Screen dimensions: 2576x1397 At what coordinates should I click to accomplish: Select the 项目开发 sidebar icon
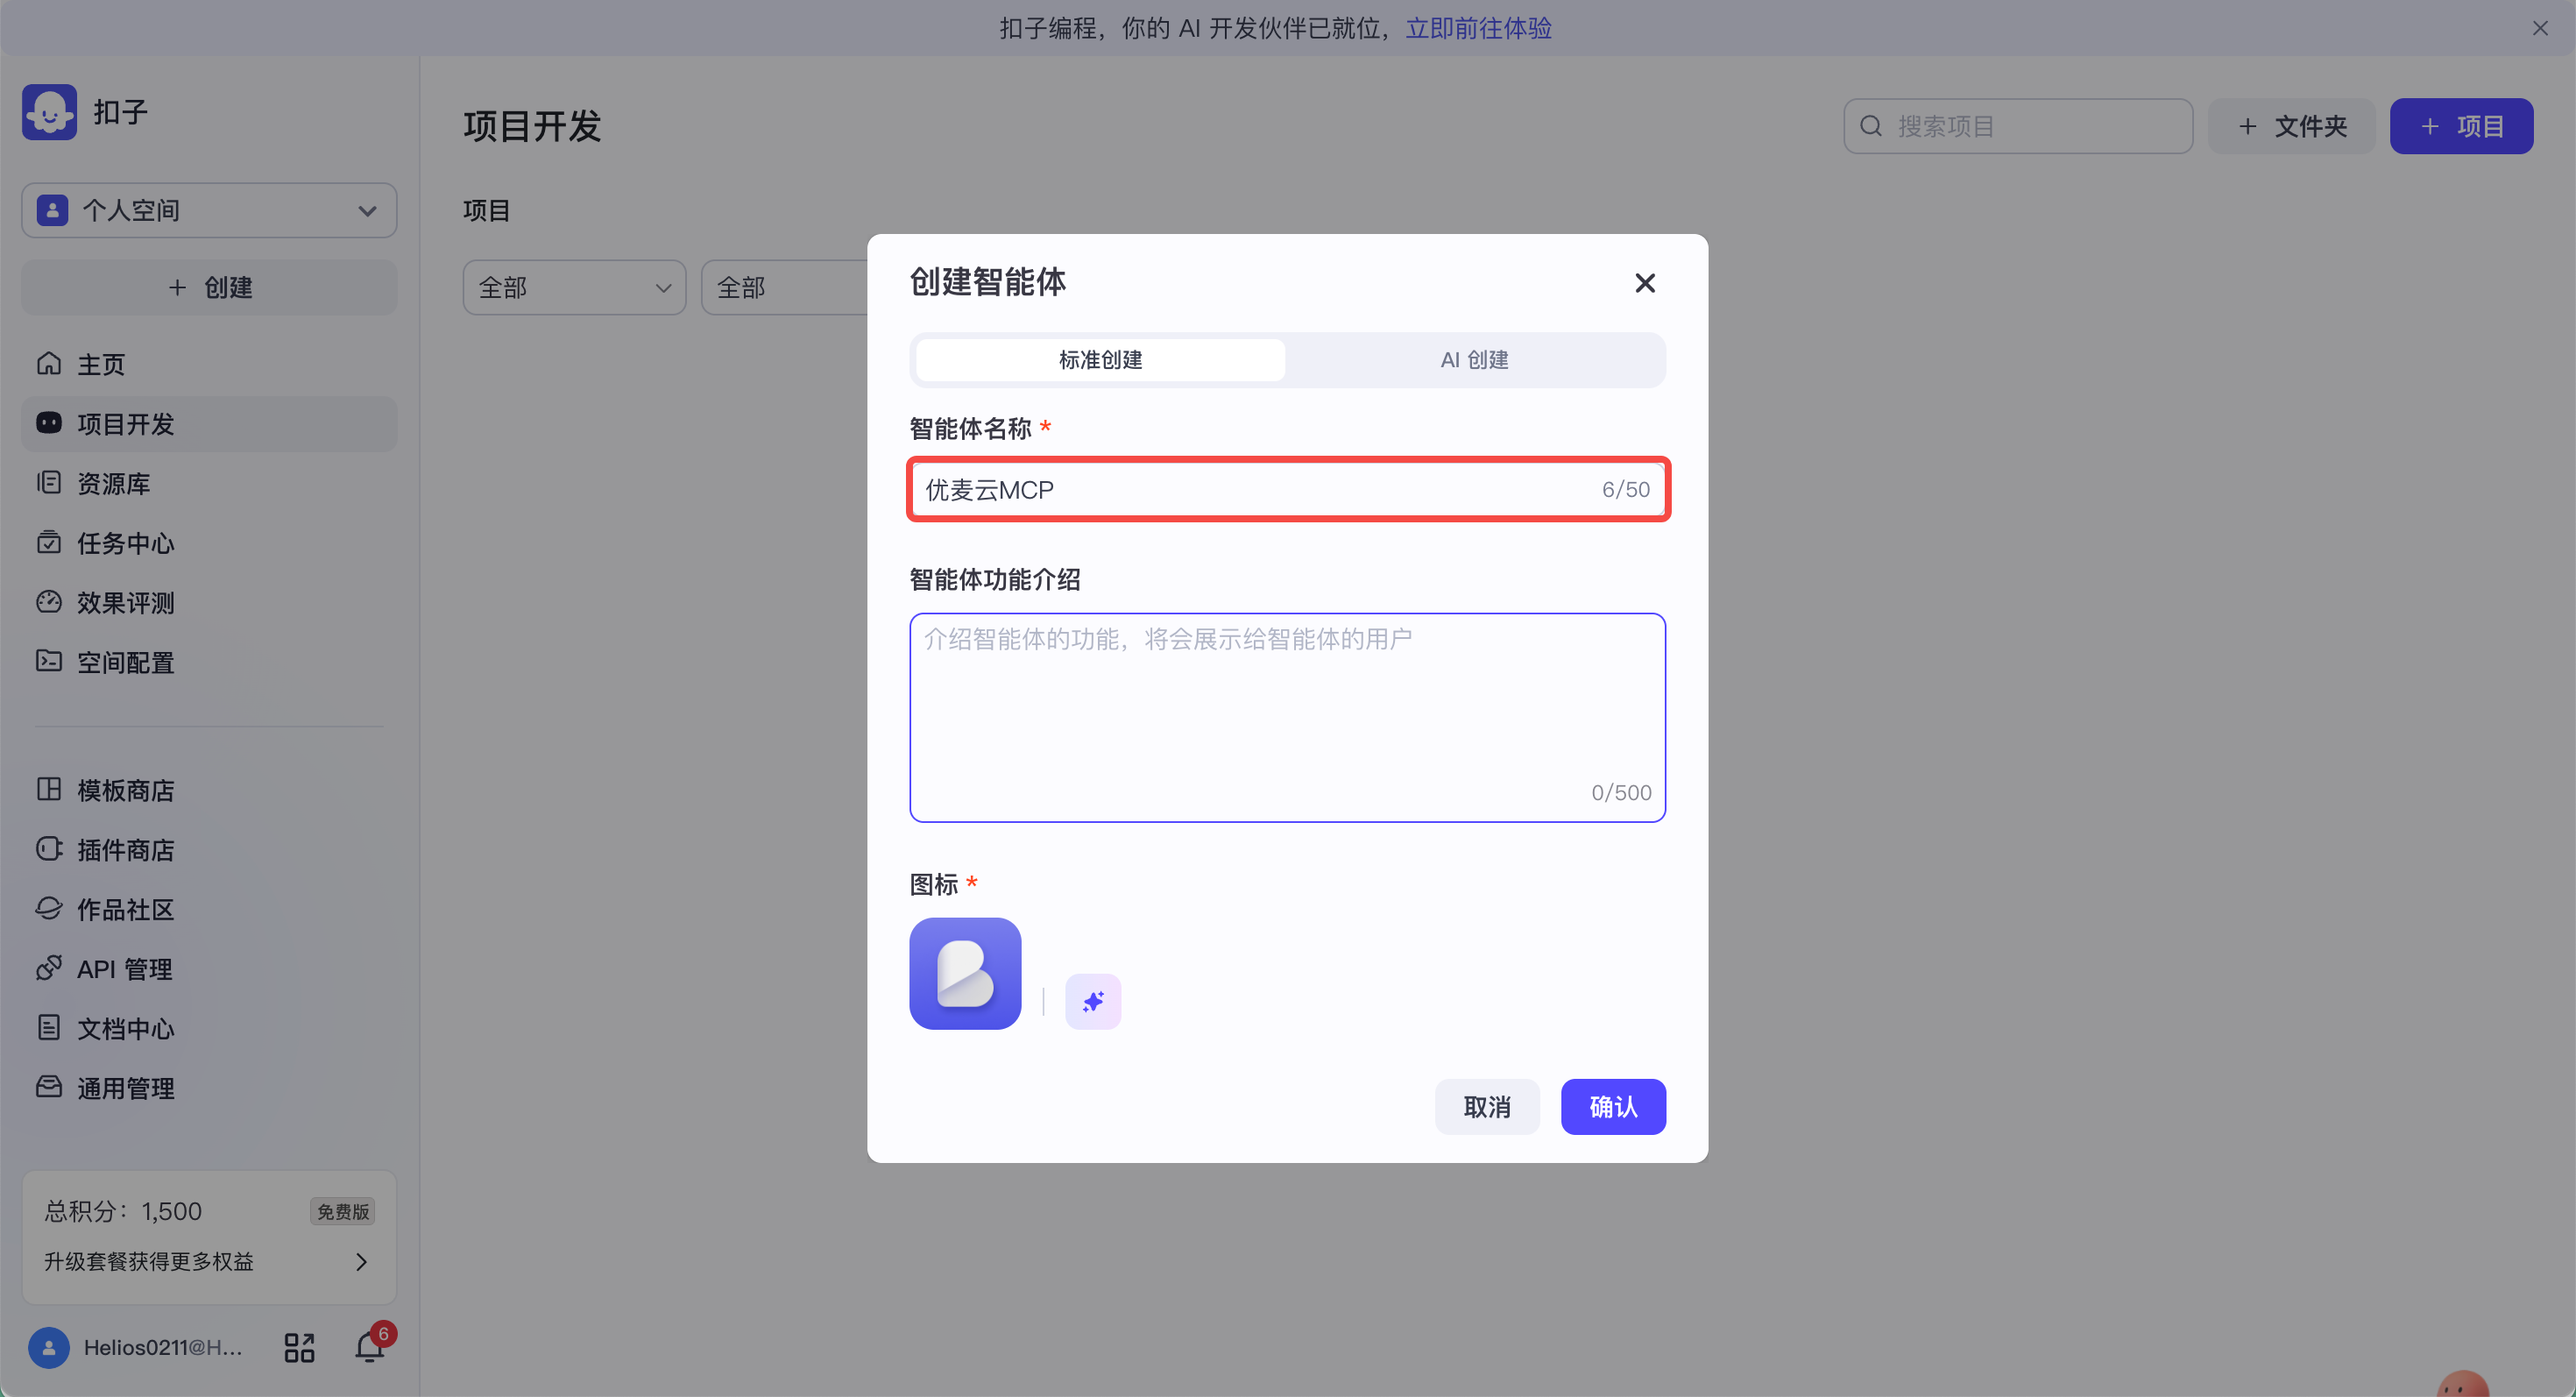(49, 423)
